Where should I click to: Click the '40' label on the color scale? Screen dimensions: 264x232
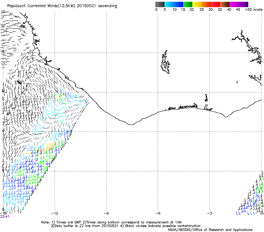coord(229,10)
